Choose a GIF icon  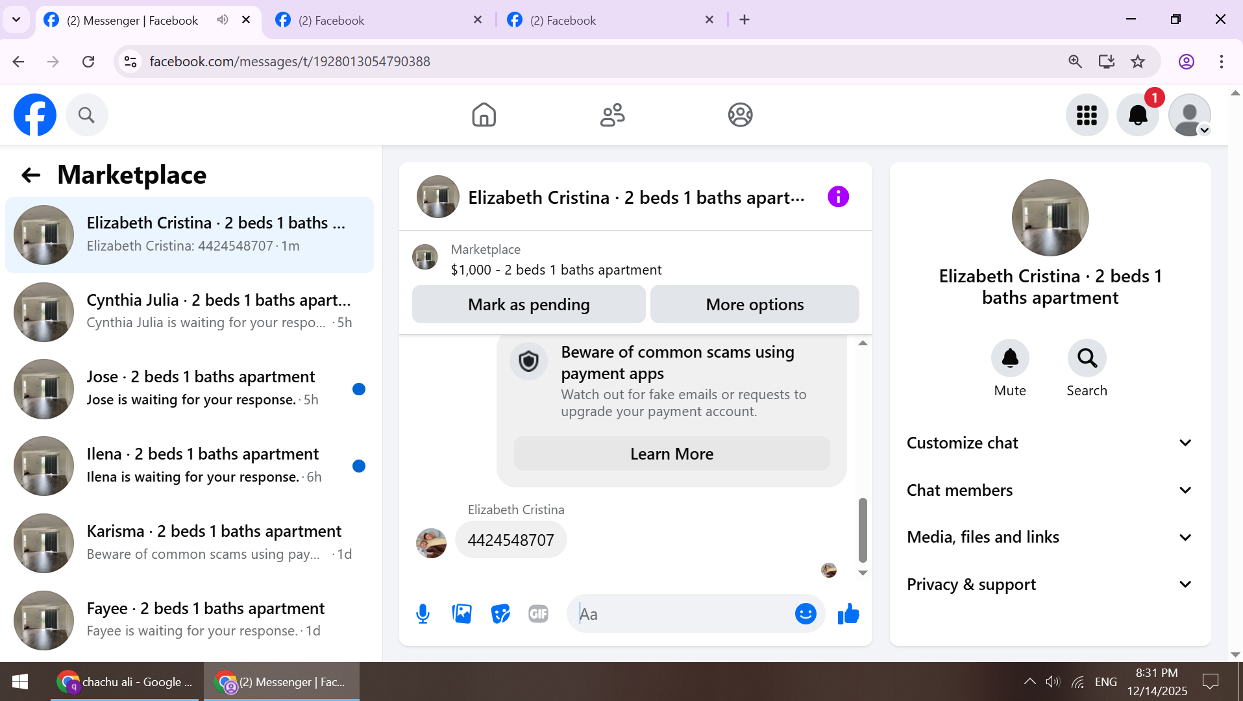point(538,613)
